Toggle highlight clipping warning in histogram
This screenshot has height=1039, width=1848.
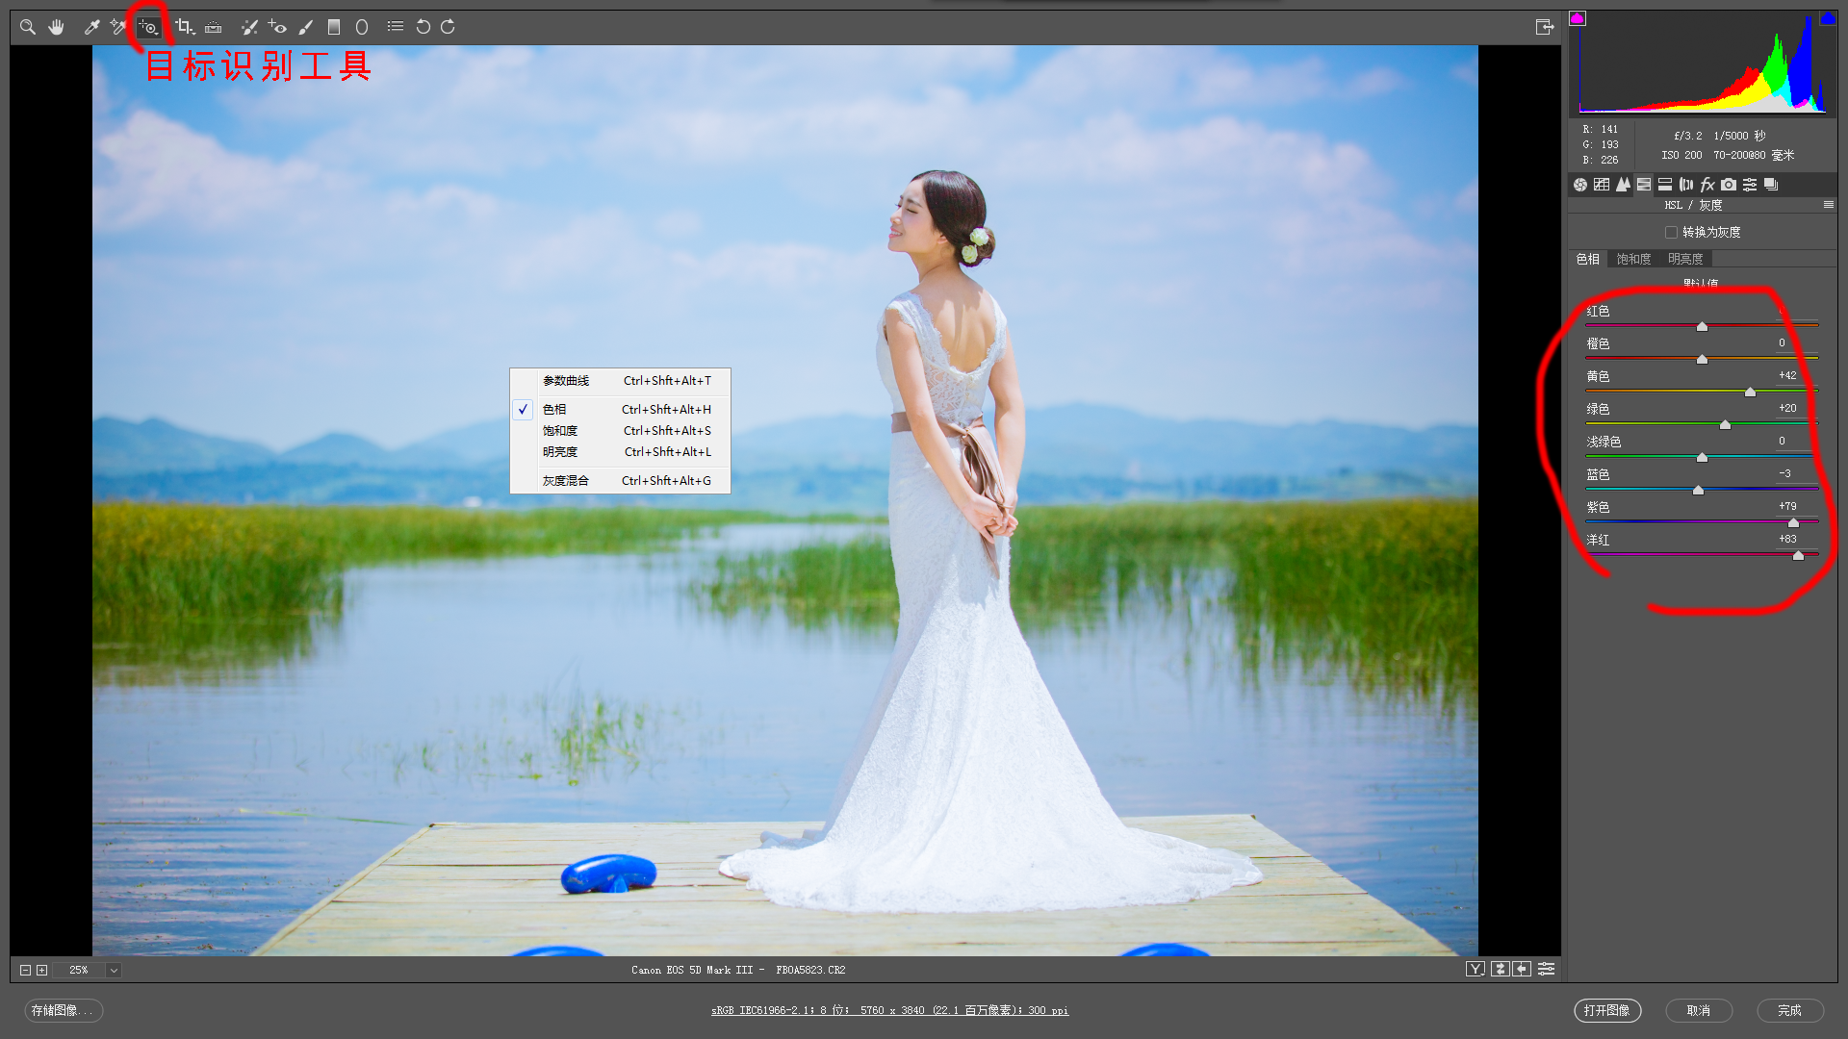tap(1828, 18)
